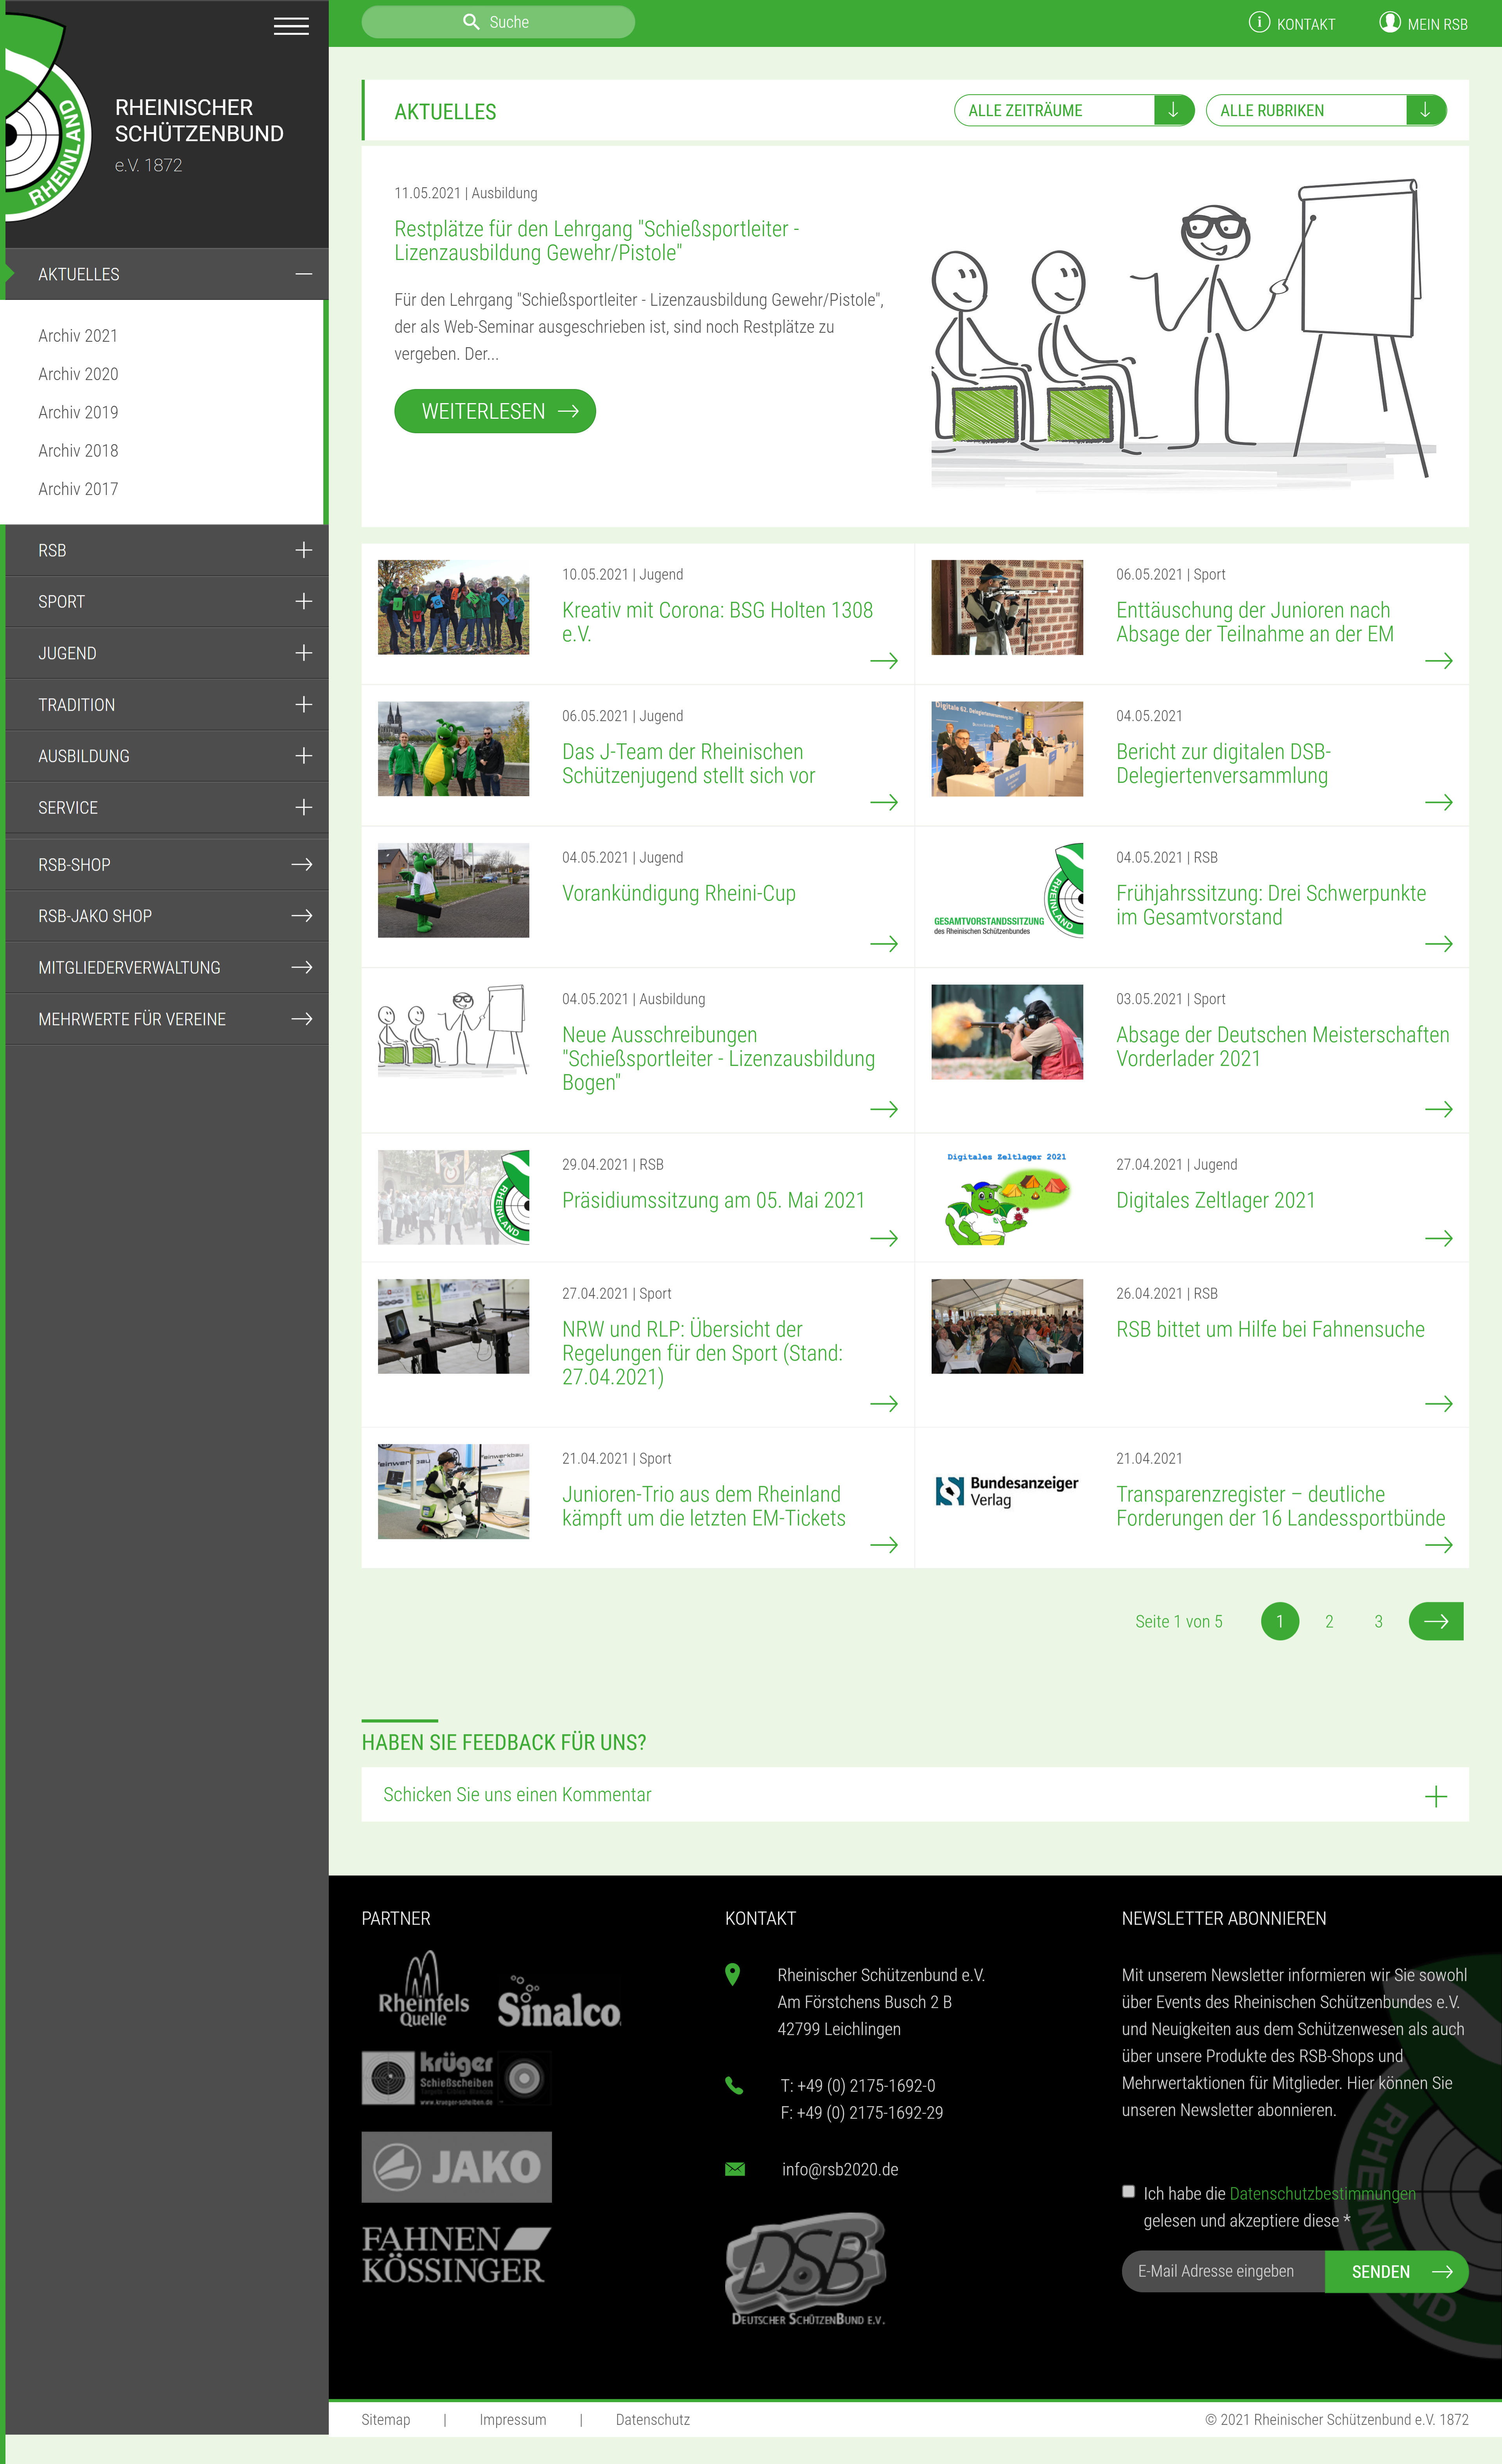
Task: Go to page 3 of news
Action: pyautogui.click(x=1378, y=1621)
